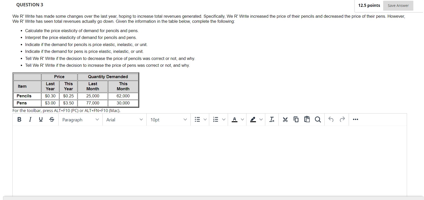Viewport: 424px width, 200px height.
Task: Open the text color picker arrow
Action: tap(242, 120)
